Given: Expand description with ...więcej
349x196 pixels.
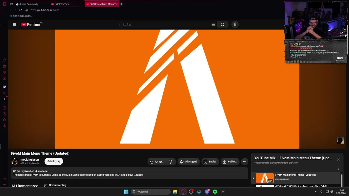Looking at the screenshot, I should 139,175.
